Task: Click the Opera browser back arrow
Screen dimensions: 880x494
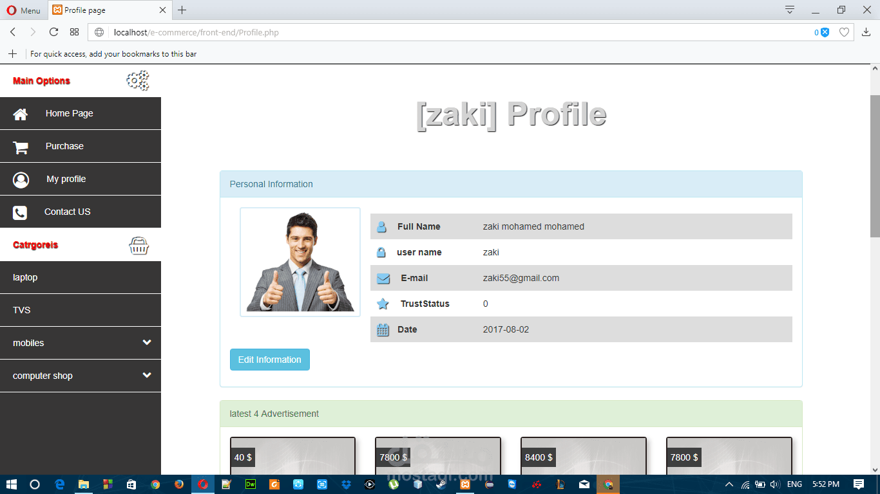Action: 13,32
